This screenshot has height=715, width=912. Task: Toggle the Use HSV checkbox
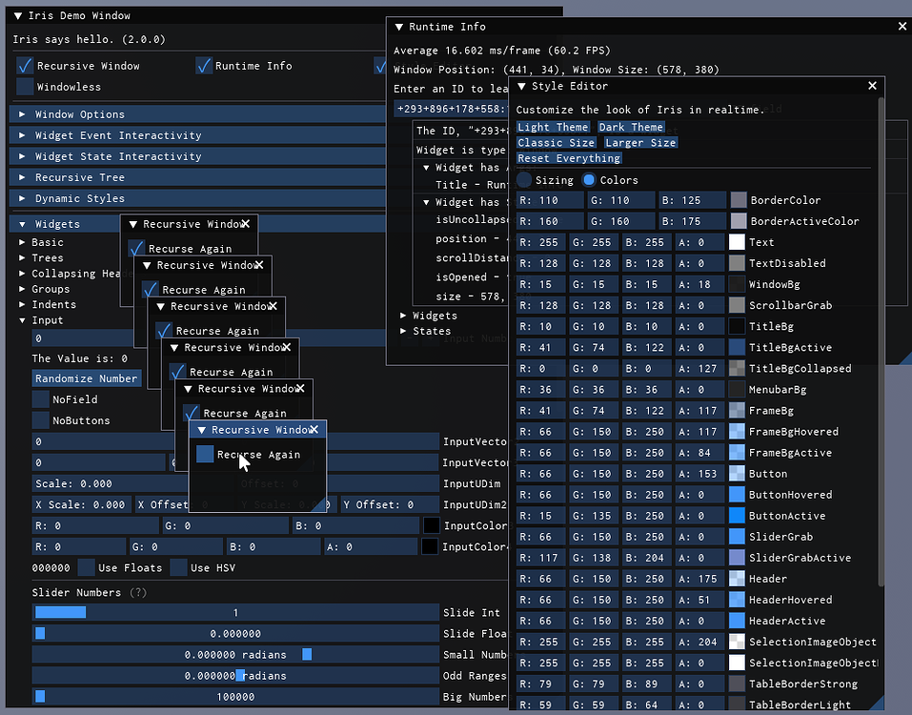coord(178,567)
